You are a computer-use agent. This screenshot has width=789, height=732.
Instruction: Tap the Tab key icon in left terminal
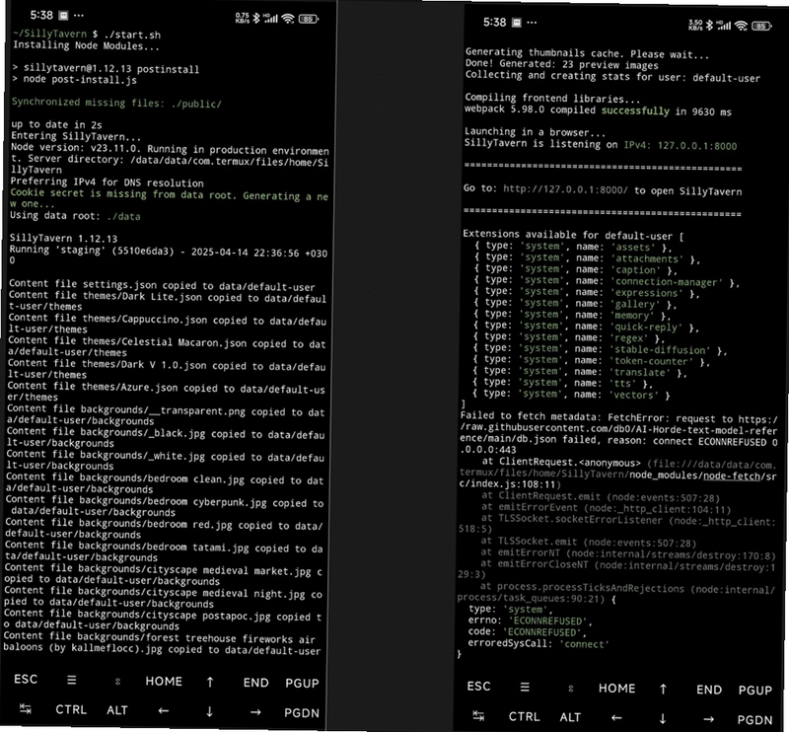coord(26,709)
